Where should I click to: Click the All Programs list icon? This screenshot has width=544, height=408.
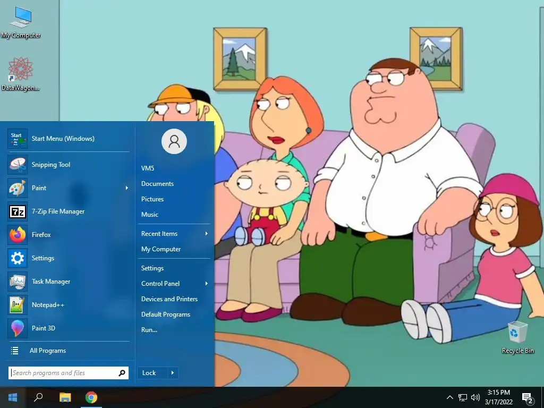tap(14, 351)
